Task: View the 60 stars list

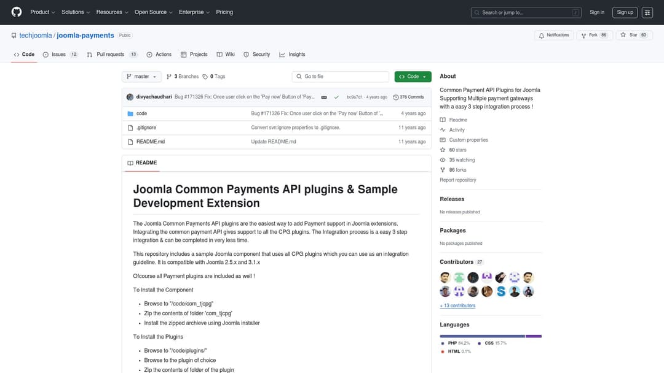Action: tap(453, 150)
